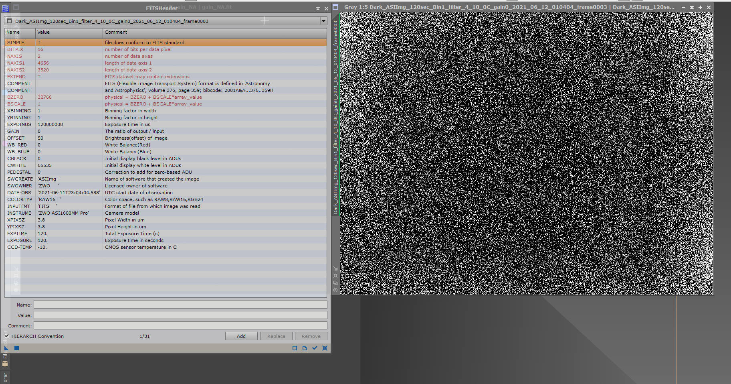Maximize the Dark_ASIImg image window with plus icon
This screenshot has width=731, height=384.
tap(700, 7)
